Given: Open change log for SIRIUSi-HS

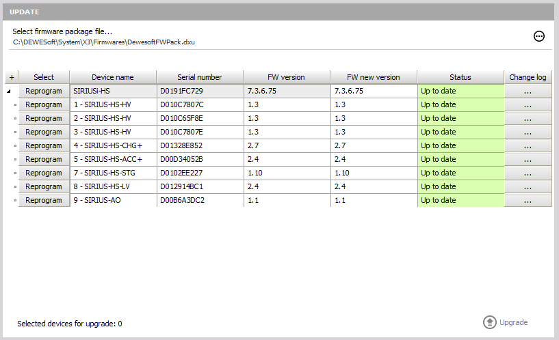Looking at the screenshot, I should click(528, 91).
